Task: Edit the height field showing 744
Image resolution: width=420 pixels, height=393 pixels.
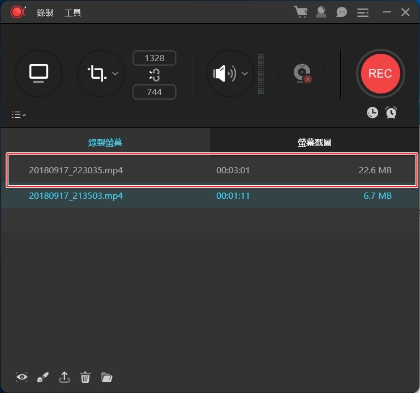Action: click(155, 92)
